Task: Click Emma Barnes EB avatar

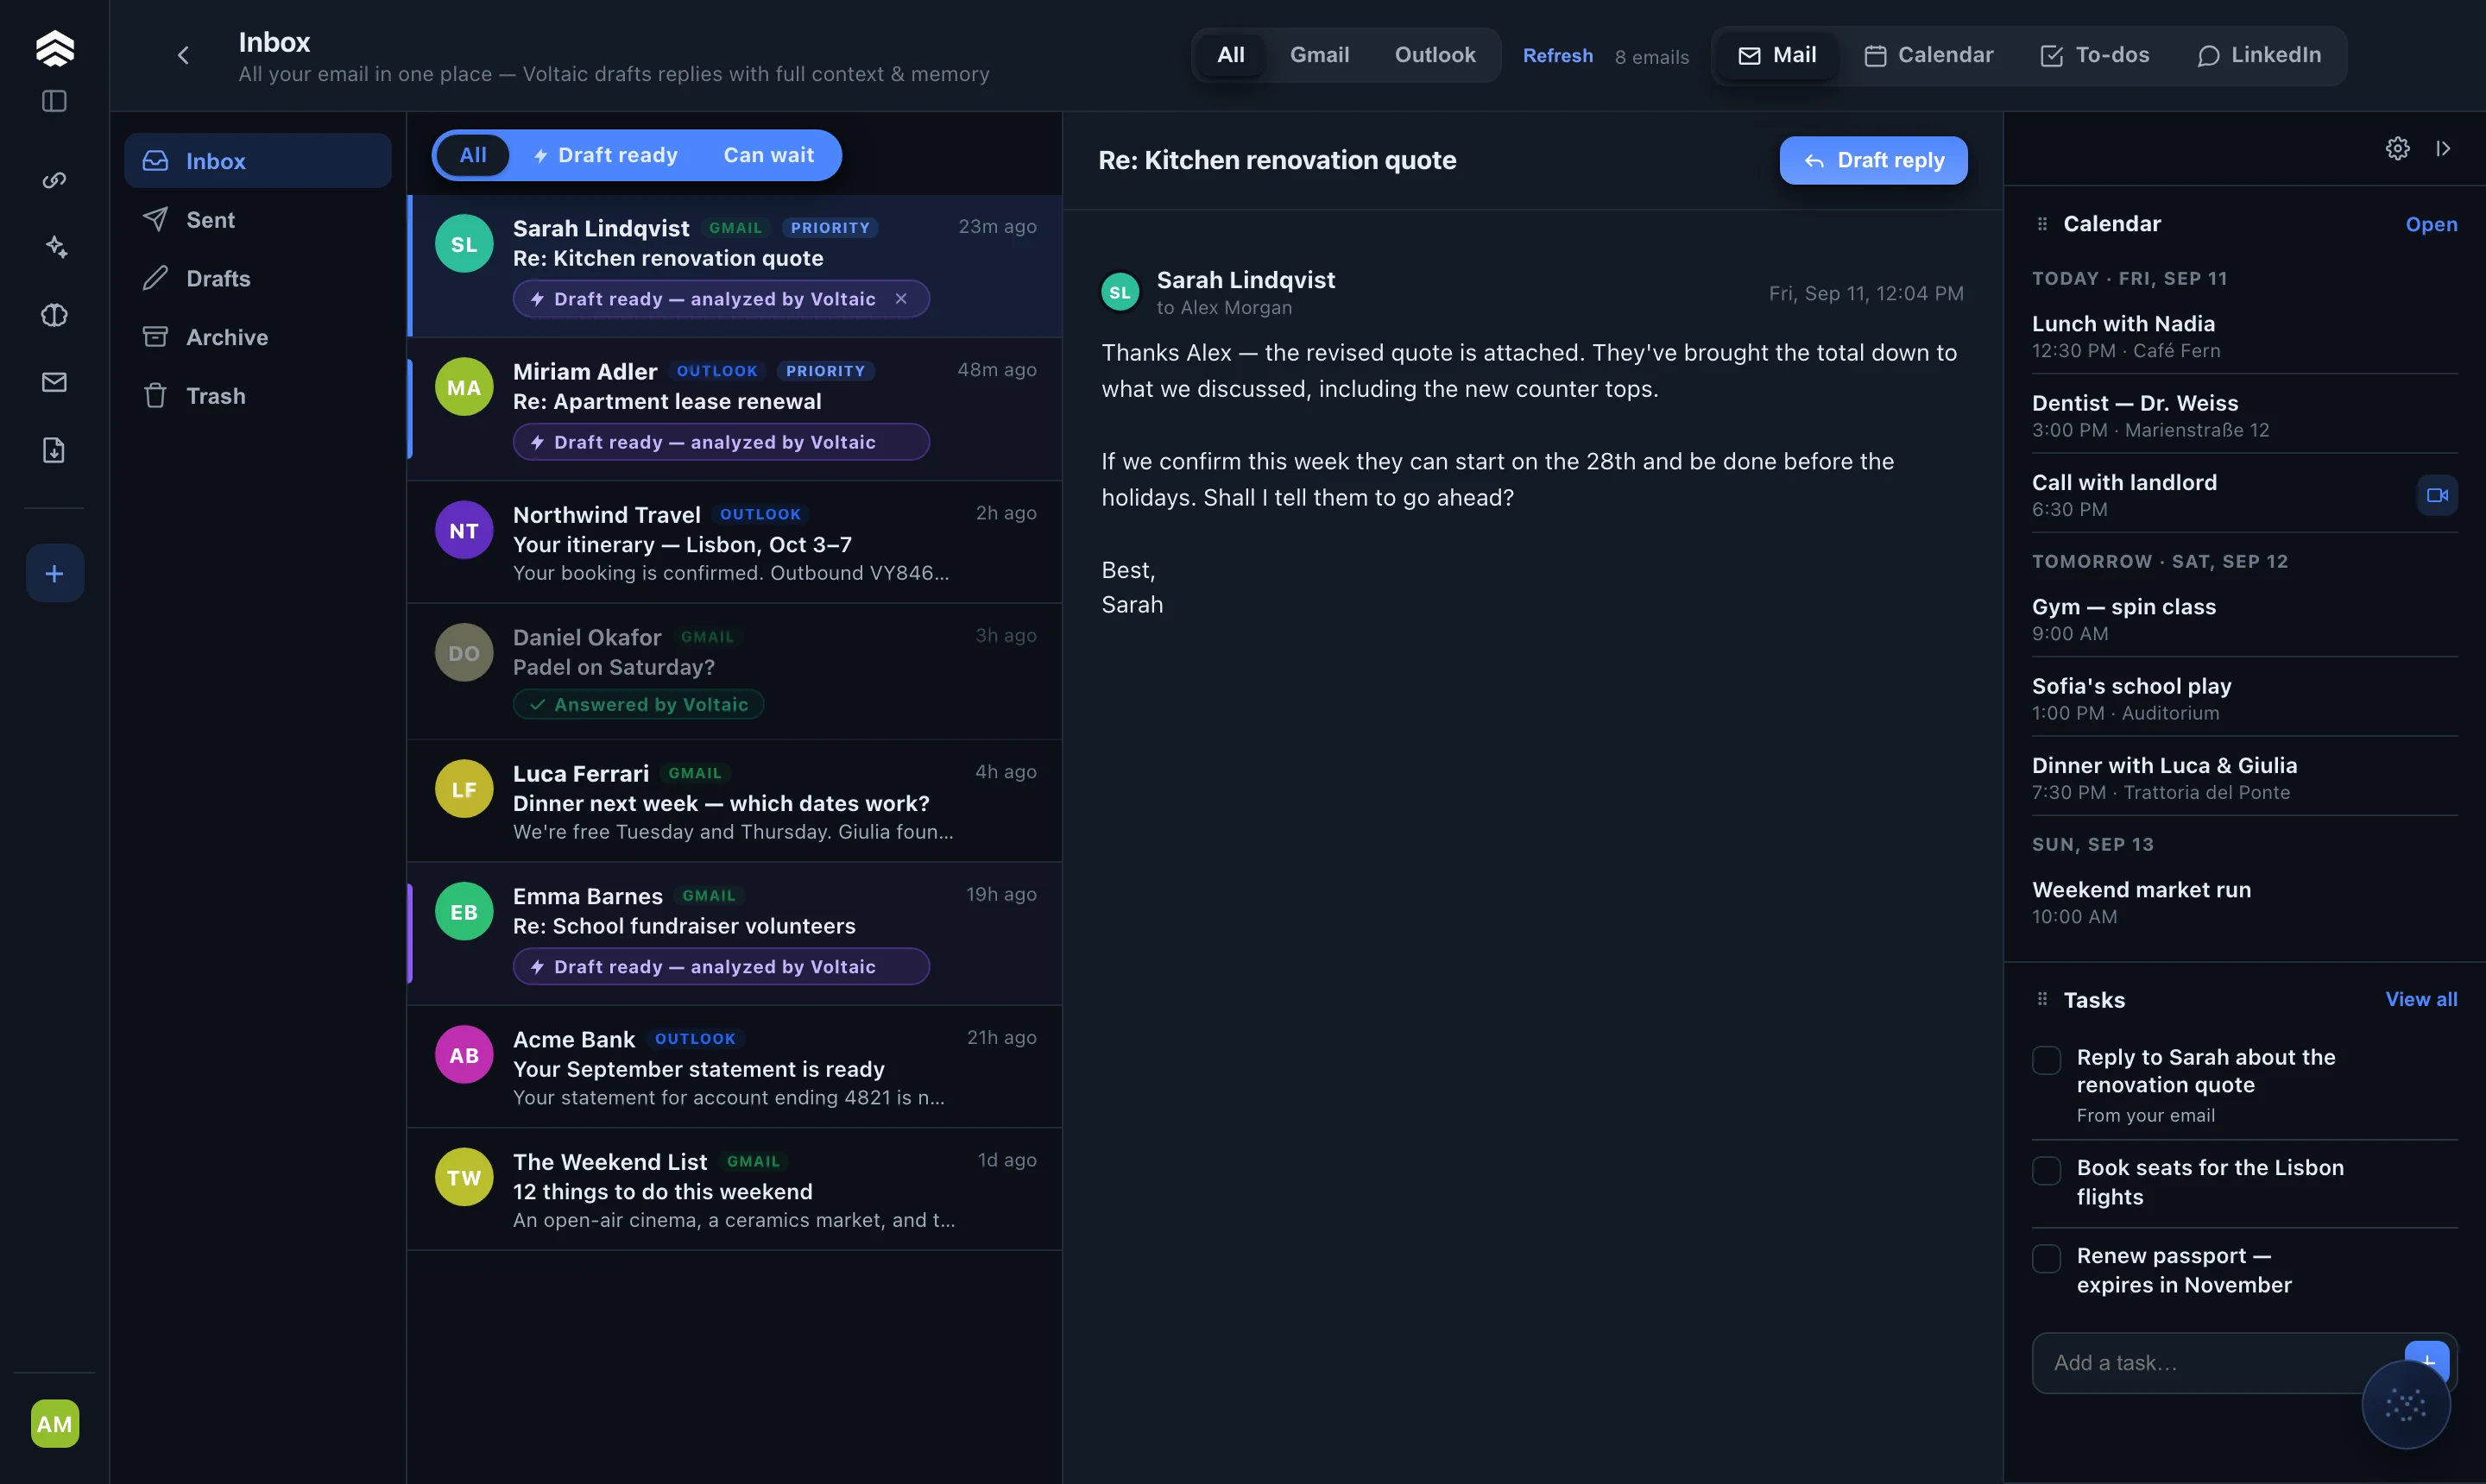Action: tap(464, 912)
